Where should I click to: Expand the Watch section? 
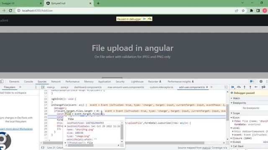click(x=232, y=98)
